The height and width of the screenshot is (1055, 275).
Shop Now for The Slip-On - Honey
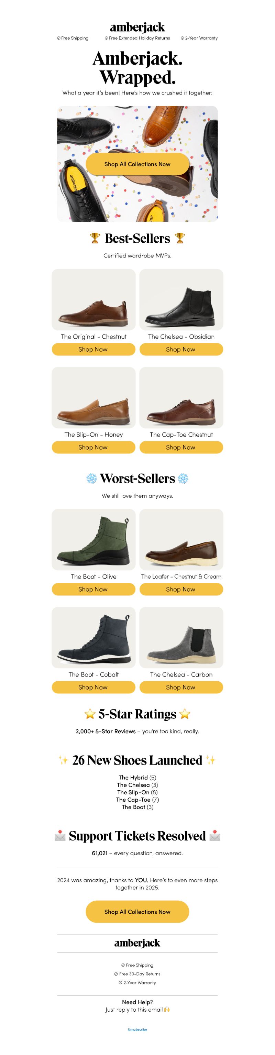point(93,447)
